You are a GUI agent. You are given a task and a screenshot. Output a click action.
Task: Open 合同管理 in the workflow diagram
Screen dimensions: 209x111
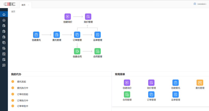98,51
